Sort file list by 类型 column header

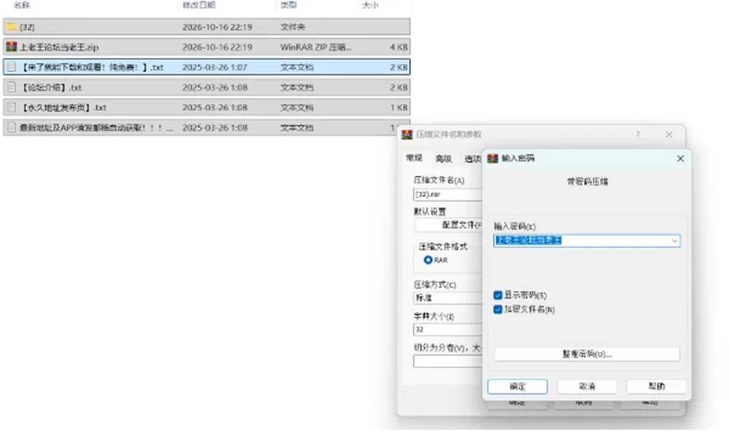pyautogui.click(x=289, y=5)
